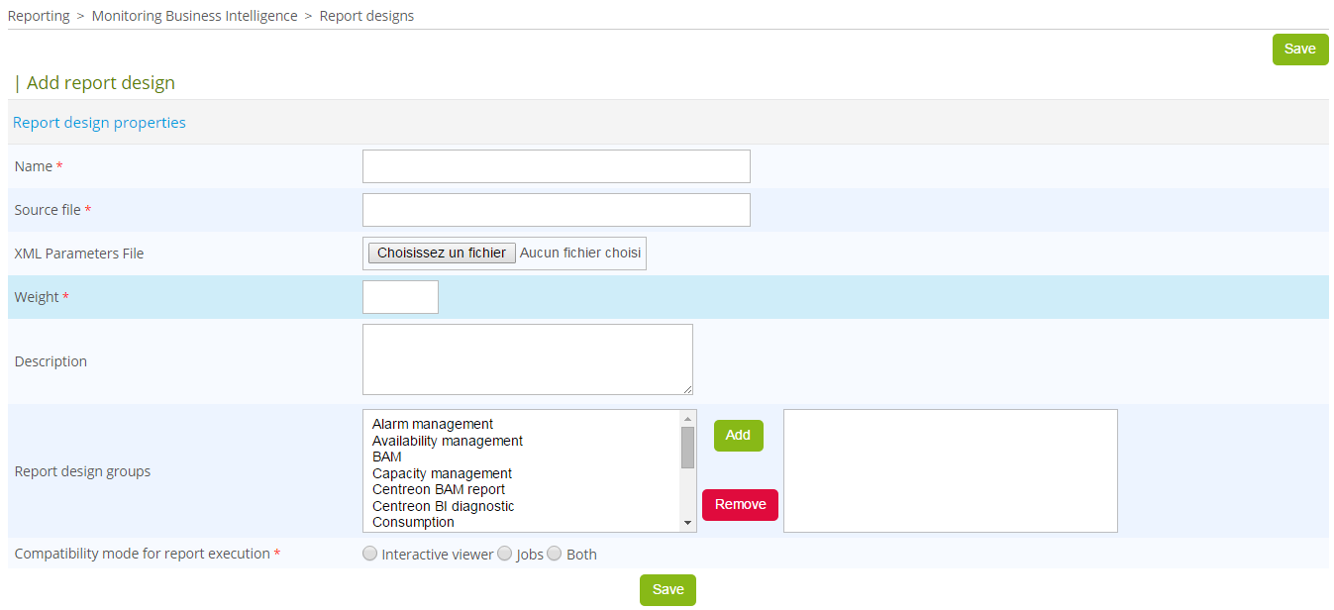Screen dimensions: 1334x610
Task: Click inside the Description textarea
Action: pos(527,359)
